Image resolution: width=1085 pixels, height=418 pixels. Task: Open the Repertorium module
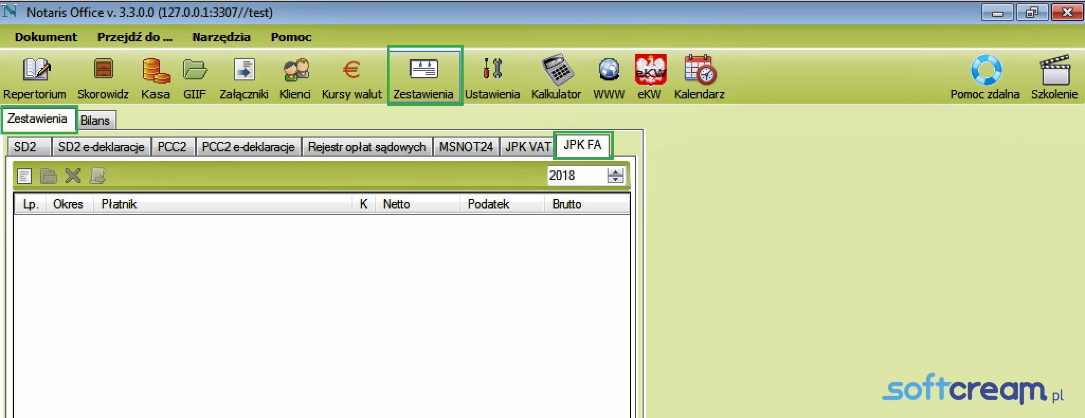click(x=35, y=78)
